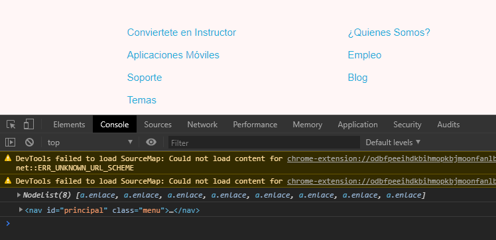Clear console with the ban icon
Image resolution: width=496 pixels, height=240 pixels.
(x=29, y=143)
